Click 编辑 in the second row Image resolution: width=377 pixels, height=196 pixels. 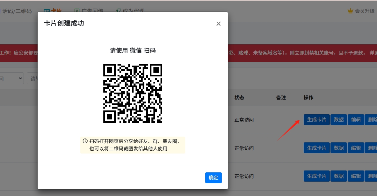[356, 148]
